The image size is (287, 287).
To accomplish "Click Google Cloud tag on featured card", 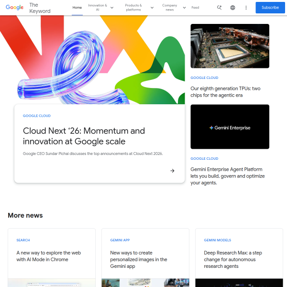I will tap(37, 116).
